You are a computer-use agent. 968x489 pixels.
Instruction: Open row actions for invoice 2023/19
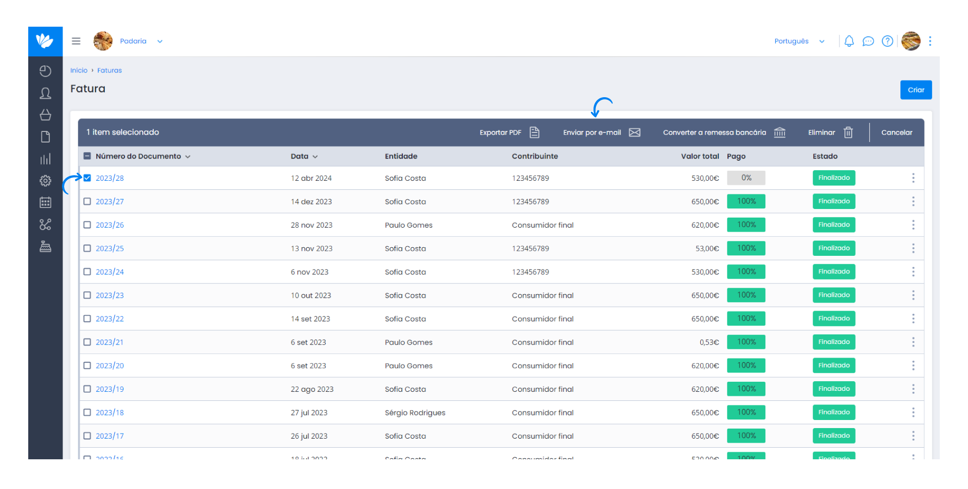[x=913, y=389]
